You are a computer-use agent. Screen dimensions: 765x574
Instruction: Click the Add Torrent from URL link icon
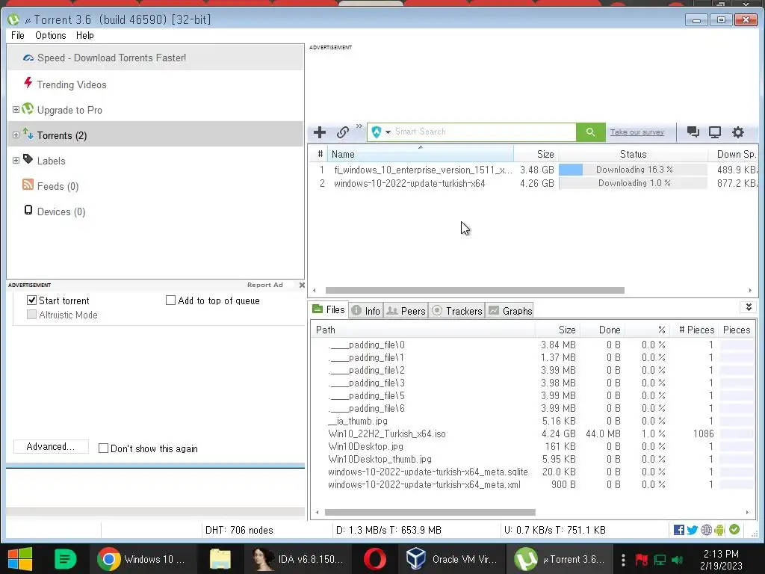(x=342, y=132)
